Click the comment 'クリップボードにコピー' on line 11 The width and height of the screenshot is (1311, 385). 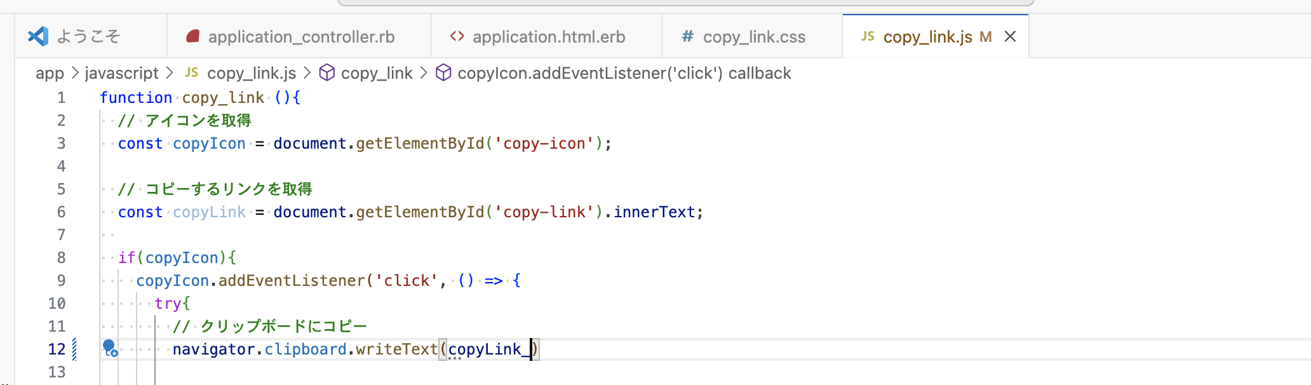point(284,326)
